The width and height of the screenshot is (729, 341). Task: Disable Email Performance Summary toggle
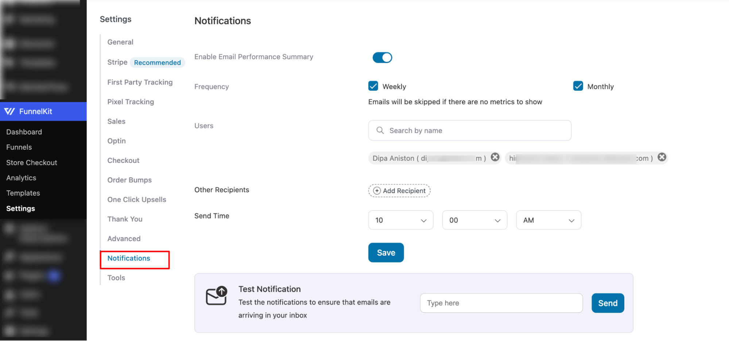(382, 57)
